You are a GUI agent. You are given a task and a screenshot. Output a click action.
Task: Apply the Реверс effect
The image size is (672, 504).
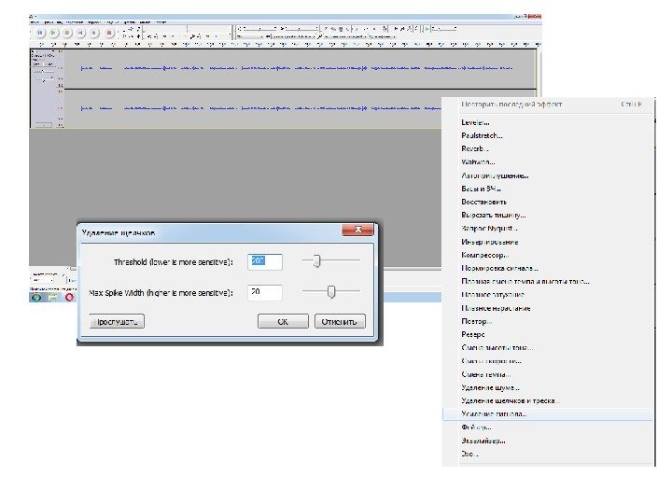548,334
